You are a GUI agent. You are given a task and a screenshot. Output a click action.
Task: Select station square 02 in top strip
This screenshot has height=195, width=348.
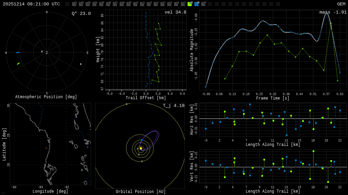click(81, 4)
